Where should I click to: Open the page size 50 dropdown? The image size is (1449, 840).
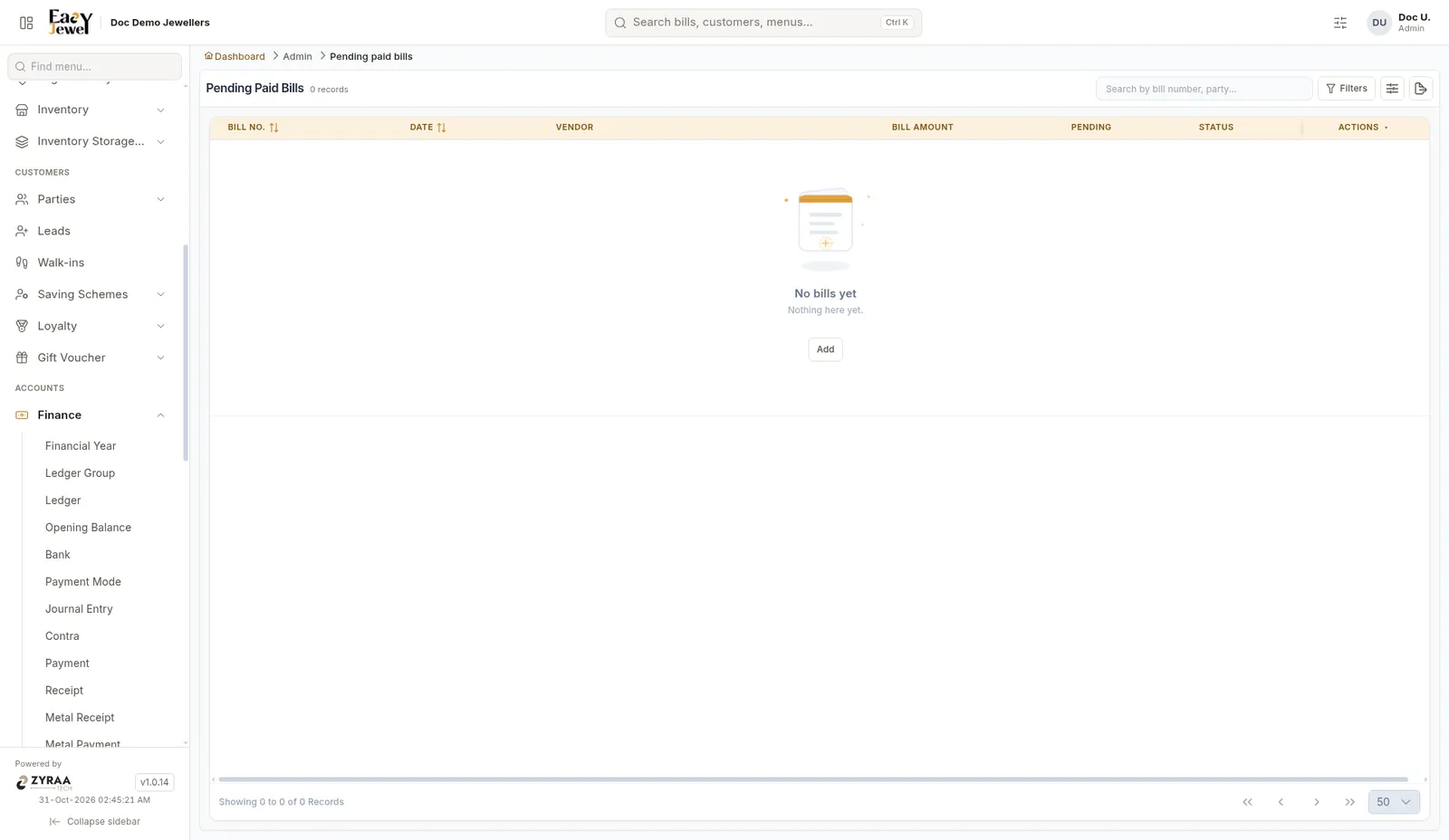click(1394, 802)
